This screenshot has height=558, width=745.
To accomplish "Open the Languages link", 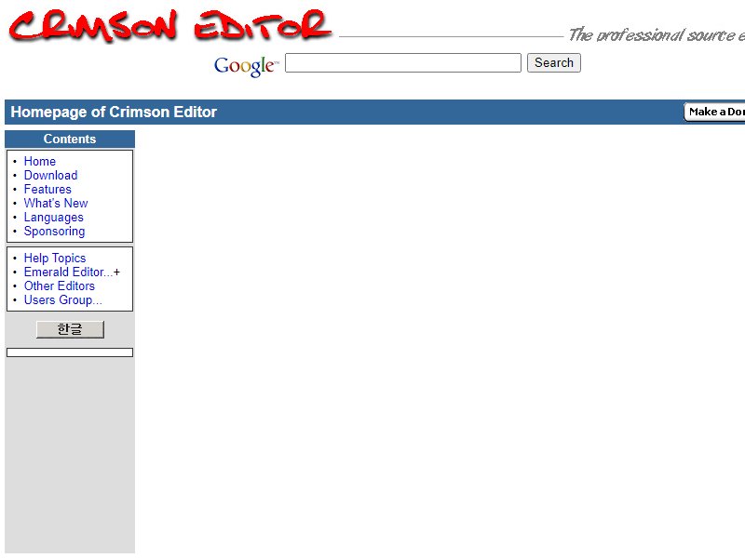I will pyautogui.click(x=54, y=218).
